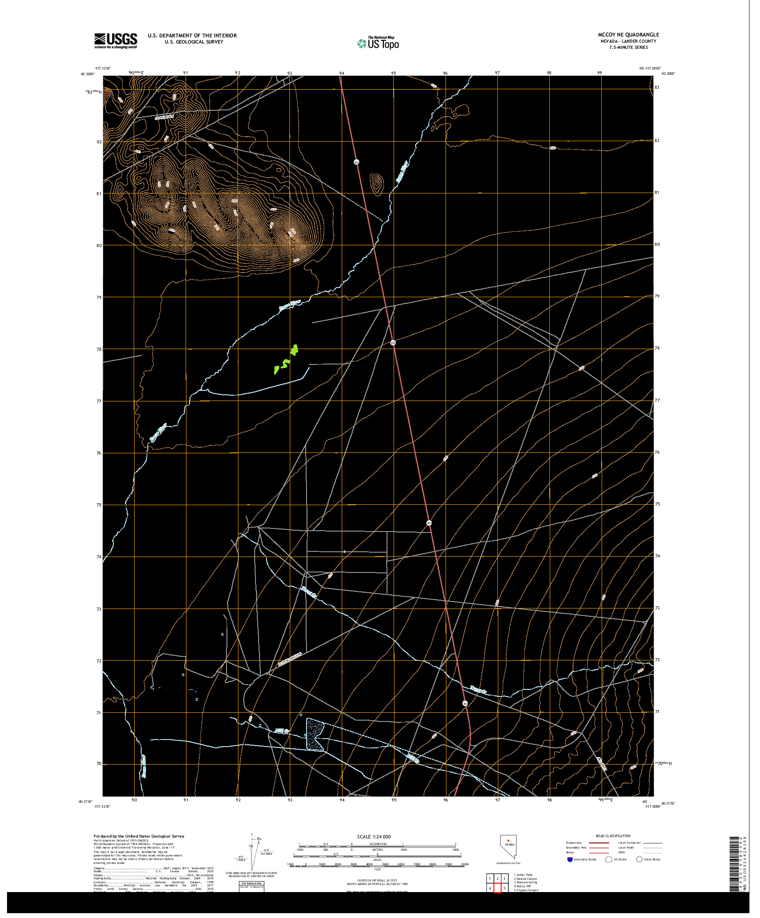Click 'NEVADA - LANDER COUNTY' subtitle
The height and width of the screenshot is (918, 760).
(628, 41)
